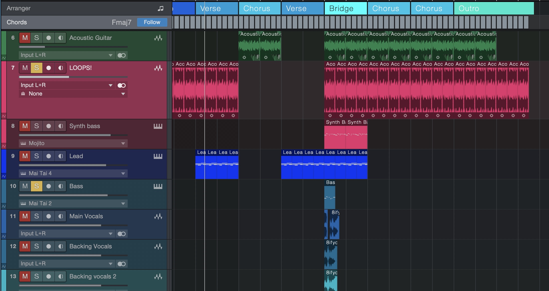Toggle stereo channel mode on LOOPS! track

(122, 85)
